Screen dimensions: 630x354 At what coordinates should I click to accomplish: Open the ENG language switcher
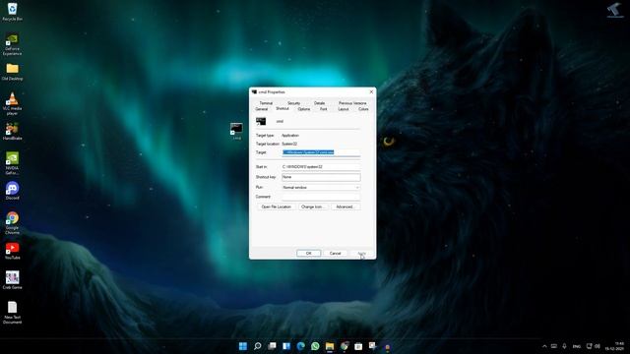[x=577, y=346]
